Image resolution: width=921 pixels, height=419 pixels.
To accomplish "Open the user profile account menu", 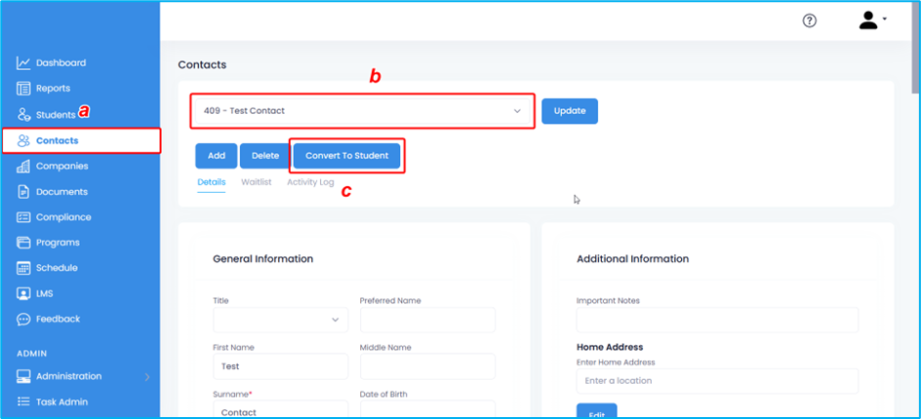I will pyautogui.click(x=871, y=20).
